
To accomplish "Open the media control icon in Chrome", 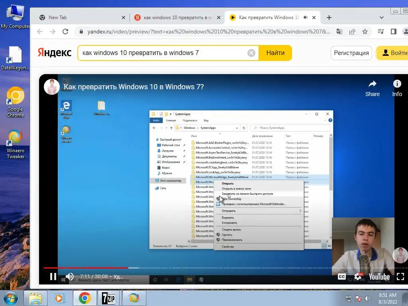I will pos(381,31).
